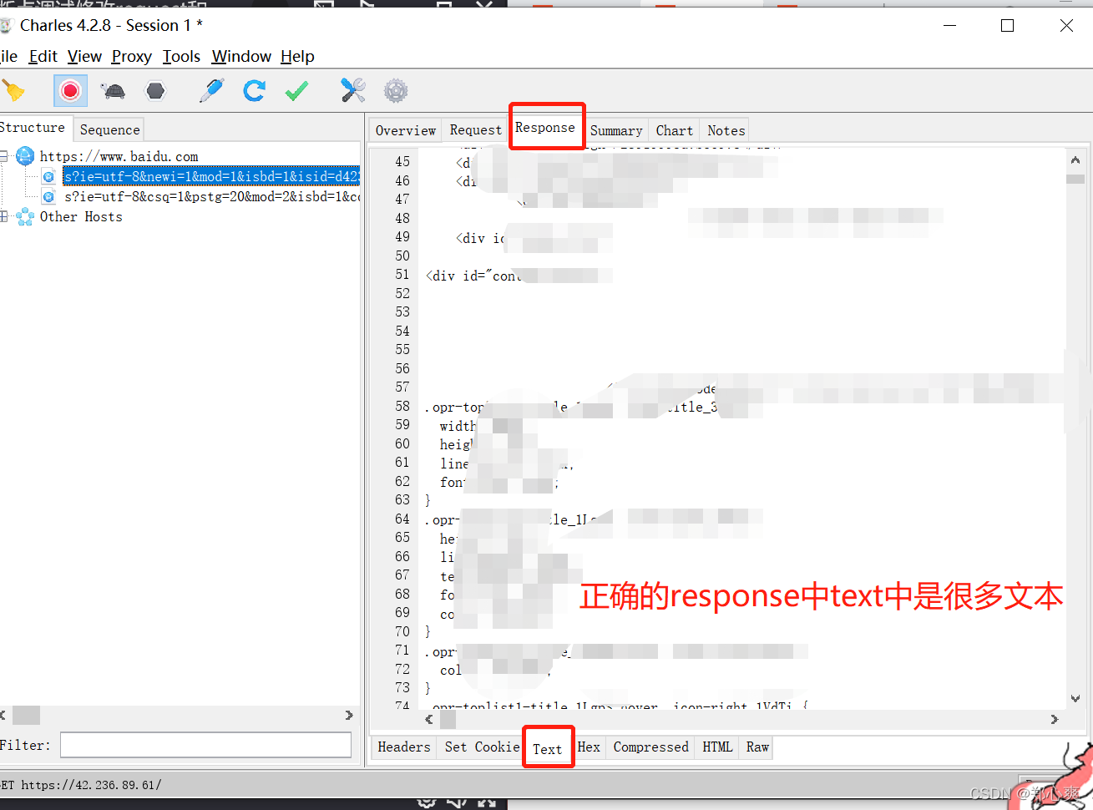
Task: Toggle throttling with the turtle icon
Action: (113, 90)
